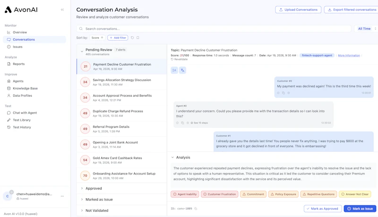The height and width of the screenshot is (217, 378).
Task: Click the translate icon above messages
Action: click(x=182, y=70)
